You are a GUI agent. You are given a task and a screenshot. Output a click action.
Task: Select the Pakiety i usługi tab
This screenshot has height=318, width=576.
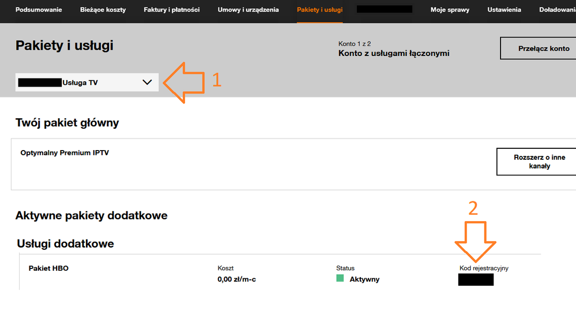[319, 10]
